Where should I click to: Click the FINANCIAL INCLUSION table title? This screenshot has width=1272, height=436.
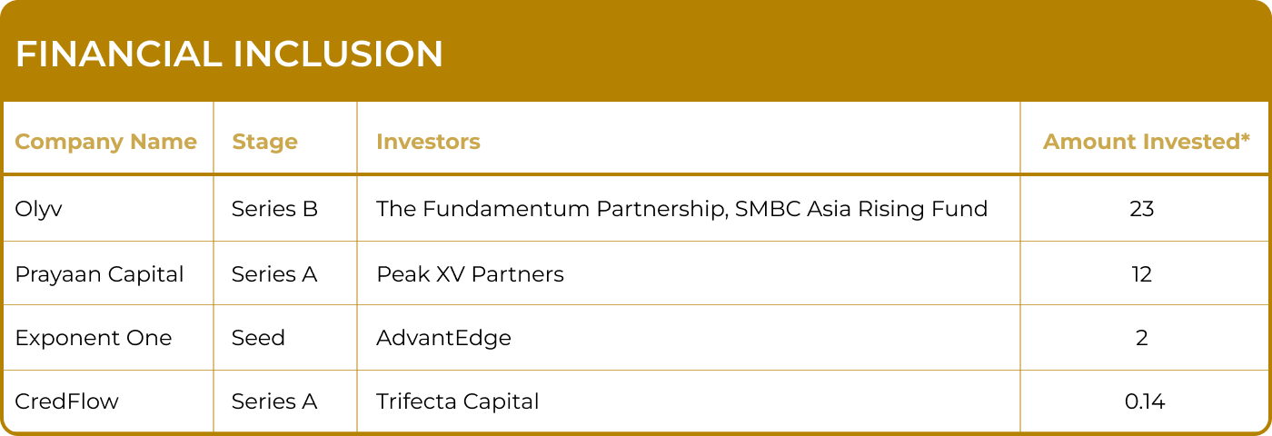pyautogui.click(x=229, y=55)
